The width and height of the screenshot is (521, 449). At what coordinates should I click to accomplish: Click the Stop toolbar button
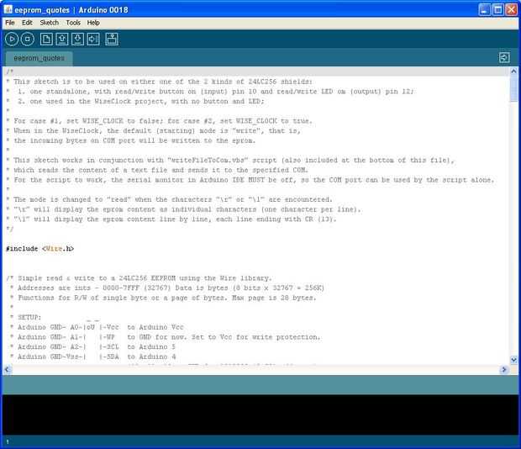[27, 40]
